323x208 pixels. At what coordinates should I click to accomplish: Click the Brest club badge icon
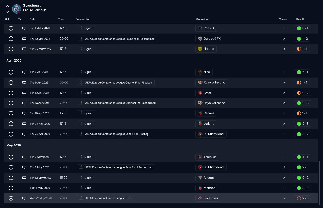pyautogui.click(x=200, y=93)
